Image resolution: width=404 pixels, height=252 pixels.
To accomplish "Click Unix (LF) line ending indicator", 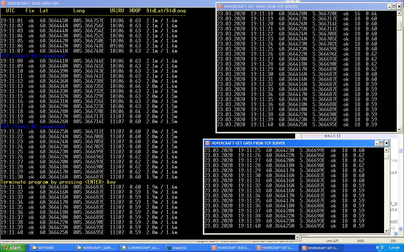I will (332, 241).
